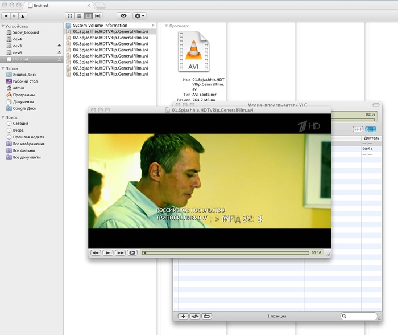Eject the dev3 volume
398x335 pixels.
[x=59, y=46]
